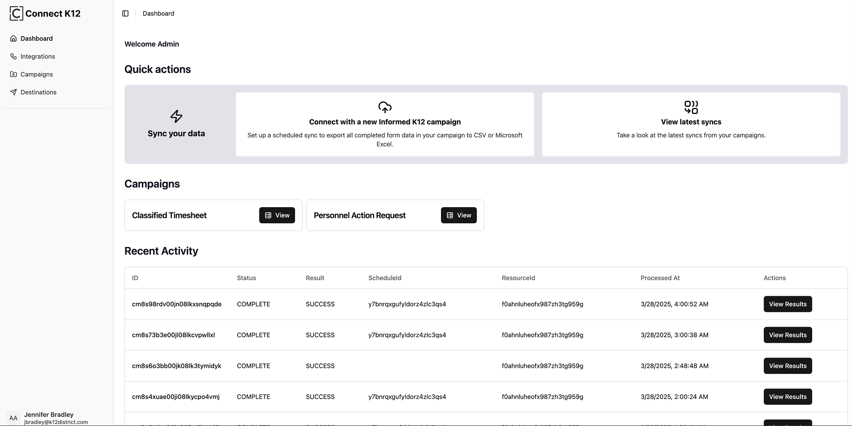Viewport: 852px width, 426px height.
Task: View the Classified Timesheet campaign
Action: click(x=277, y=215)
